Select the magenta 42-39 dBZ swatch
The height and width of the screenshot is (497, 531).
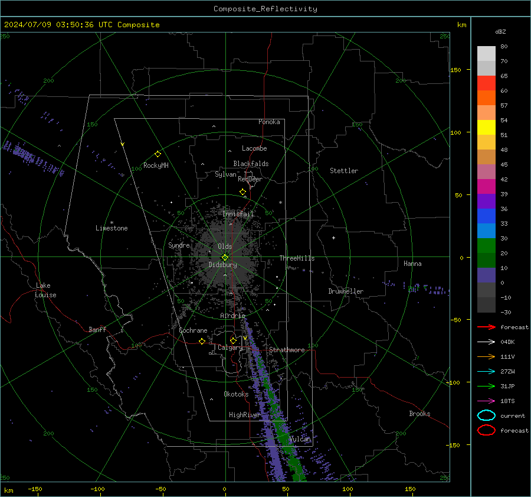point(486,187)
